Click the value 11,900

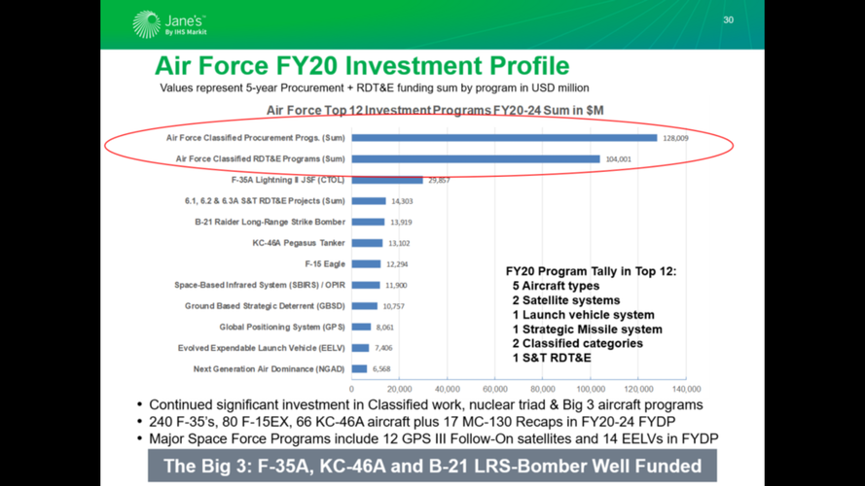(x=396, y=286)
